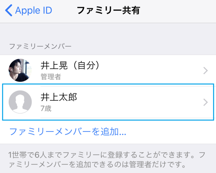Tap empty gray area above ファミリーメンバー header
This screenshot has width=216, height=173.
[108, 32]
